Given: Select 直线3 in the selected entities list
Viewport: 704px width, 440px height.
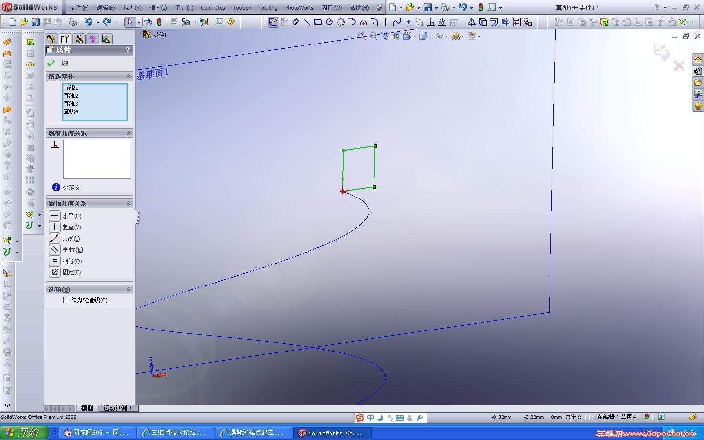Looking at the screenshot, I should pyautogui.click(x=71, y=104).
